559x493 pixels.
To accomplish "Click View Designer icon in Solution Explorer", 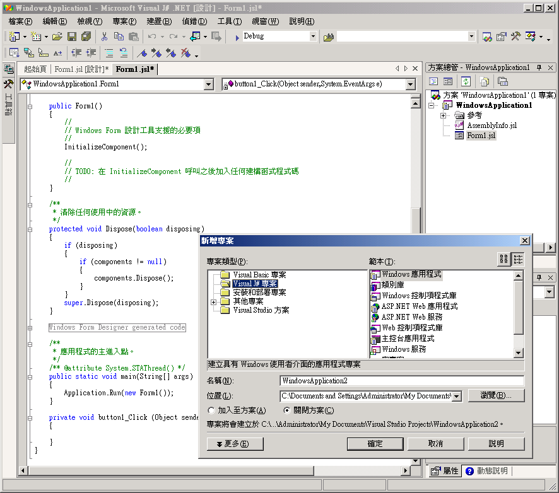I will [x=448, y=81].
